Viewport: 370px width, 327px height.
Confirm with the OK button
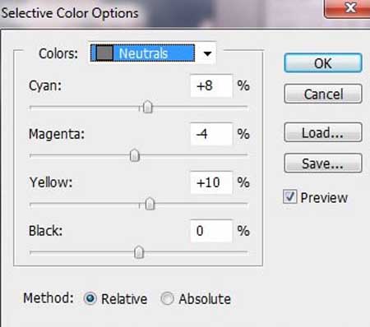tap(323, 63)
